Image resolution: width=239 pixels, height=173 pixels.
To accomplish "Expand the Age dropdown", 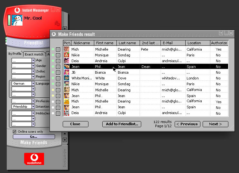I will (33, 60).
